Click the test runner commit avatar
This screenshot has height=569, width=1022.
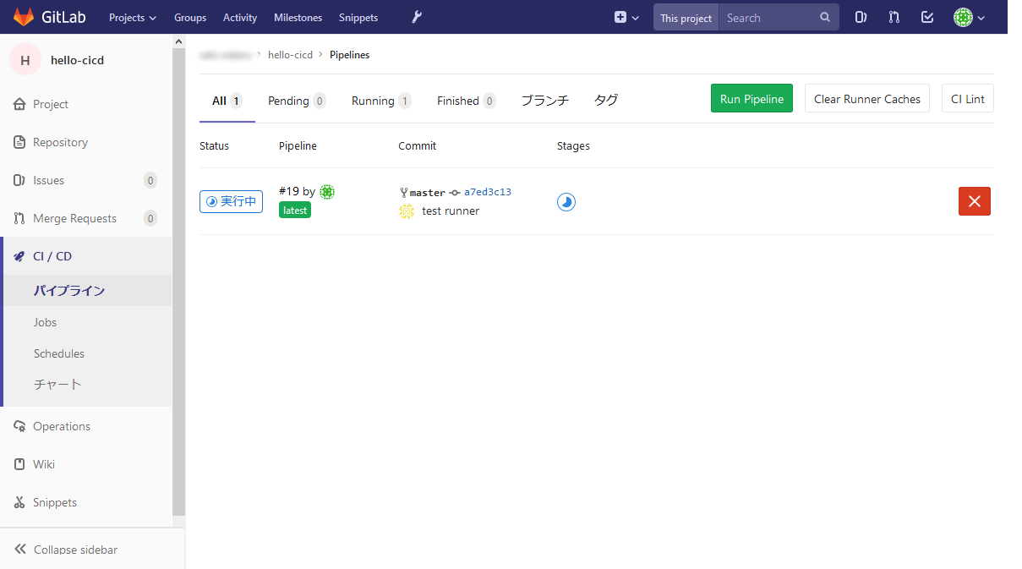(407, 211)
